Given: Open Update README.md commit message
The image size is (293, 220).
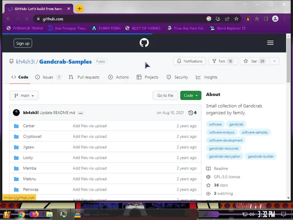Looking at the screenshot, I should tap(57, 113).
